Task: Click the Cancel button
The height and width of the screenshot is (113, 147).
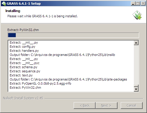Action: pos(132,105)
